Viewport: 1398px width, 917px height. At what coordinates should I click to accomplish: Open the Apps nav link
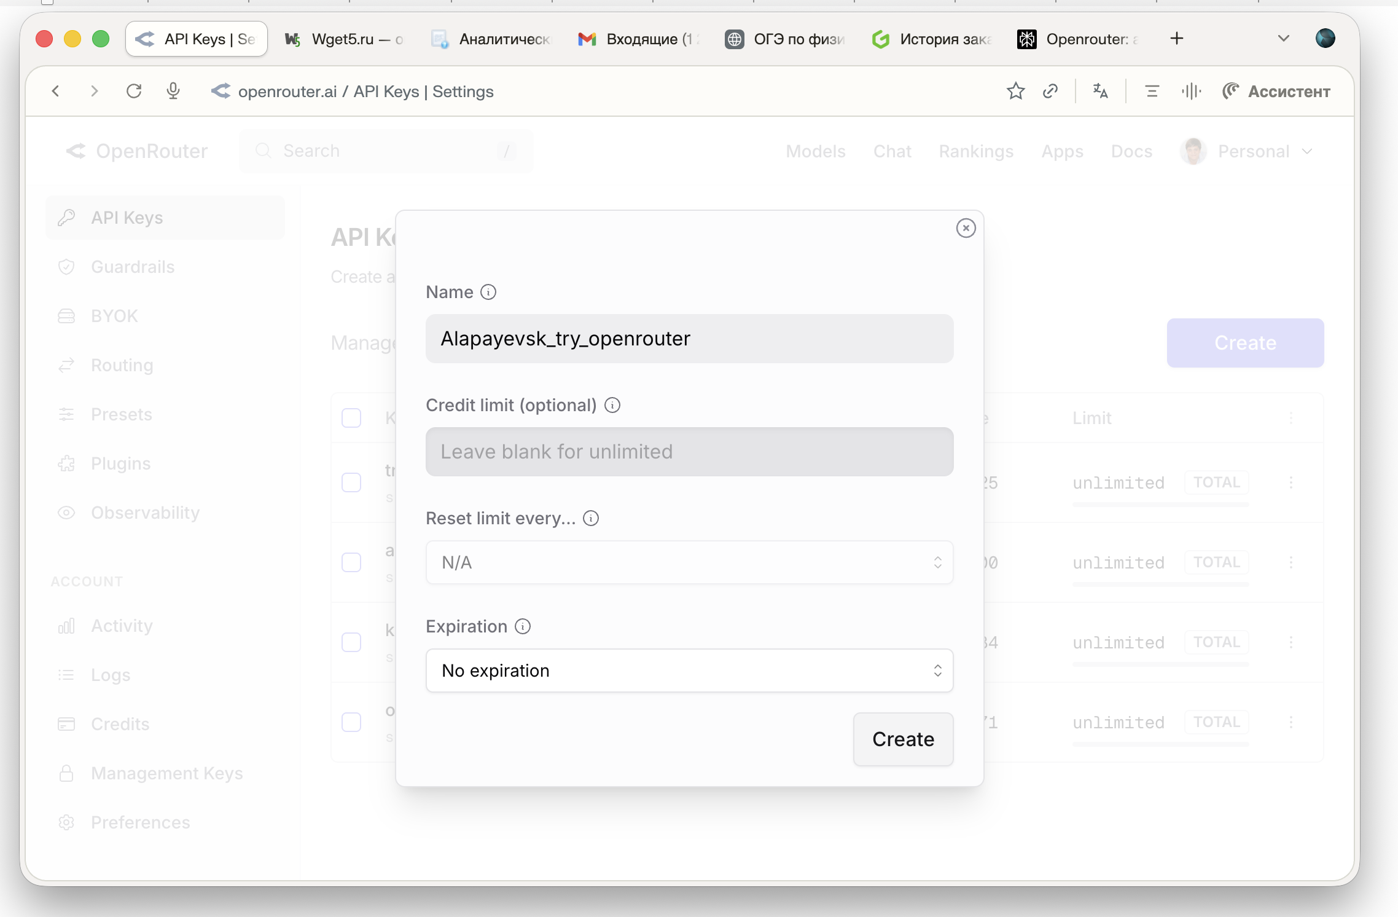click(x=1062, y=151)
